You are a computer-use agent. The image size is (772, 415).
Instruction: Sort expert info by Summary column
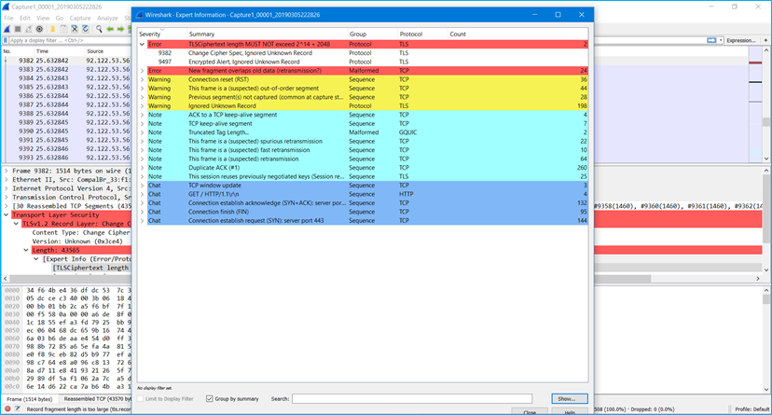point(268,34)
